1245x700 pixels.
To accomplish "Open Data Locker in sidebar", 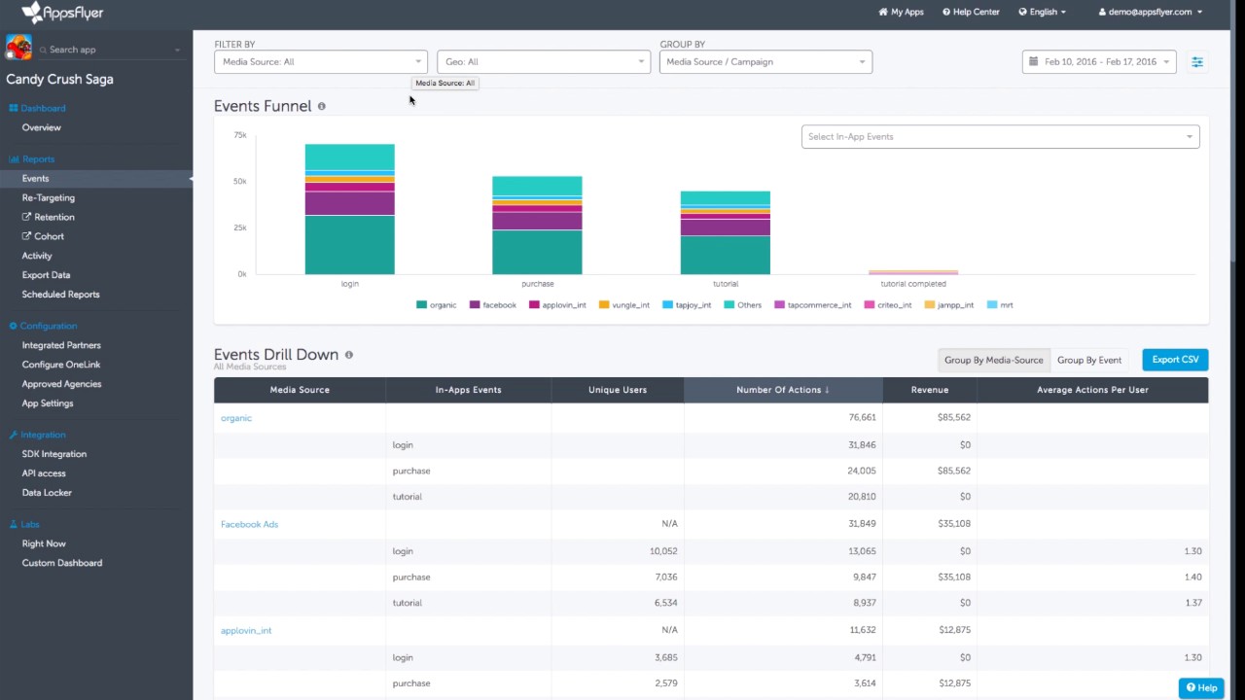I will [x=47, y=493].
